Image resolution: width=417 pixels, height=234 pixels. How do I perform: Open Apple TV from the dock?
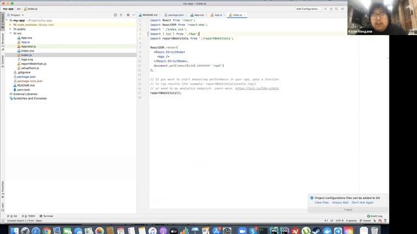coord(174,231)
